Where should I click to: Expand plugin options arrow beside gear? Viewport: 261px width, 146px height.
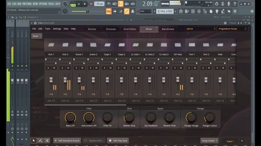pyautogui.click(x=32, y=23)
